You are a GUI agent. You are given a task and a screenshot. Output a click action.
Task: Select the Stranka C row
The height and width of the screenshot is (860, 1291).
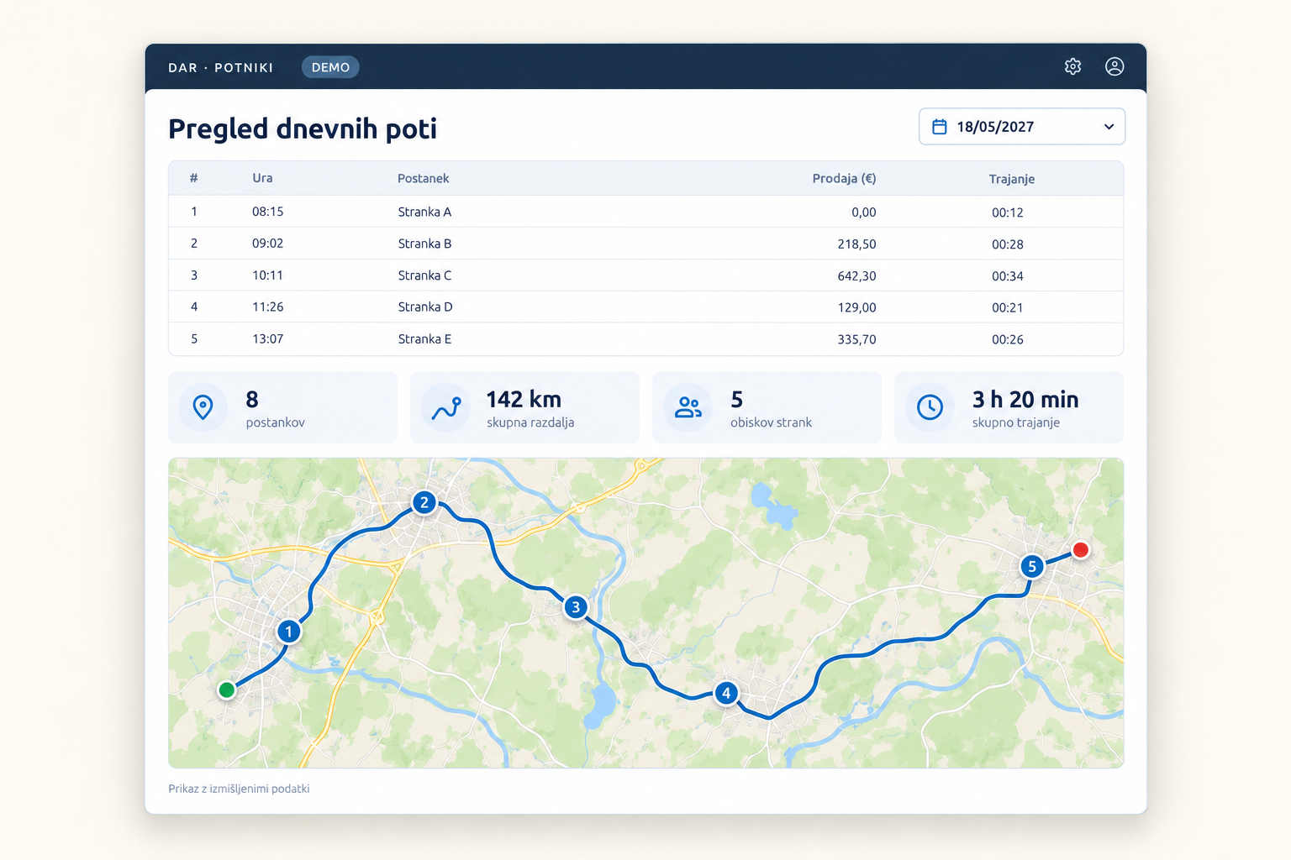tap(645, 275)
